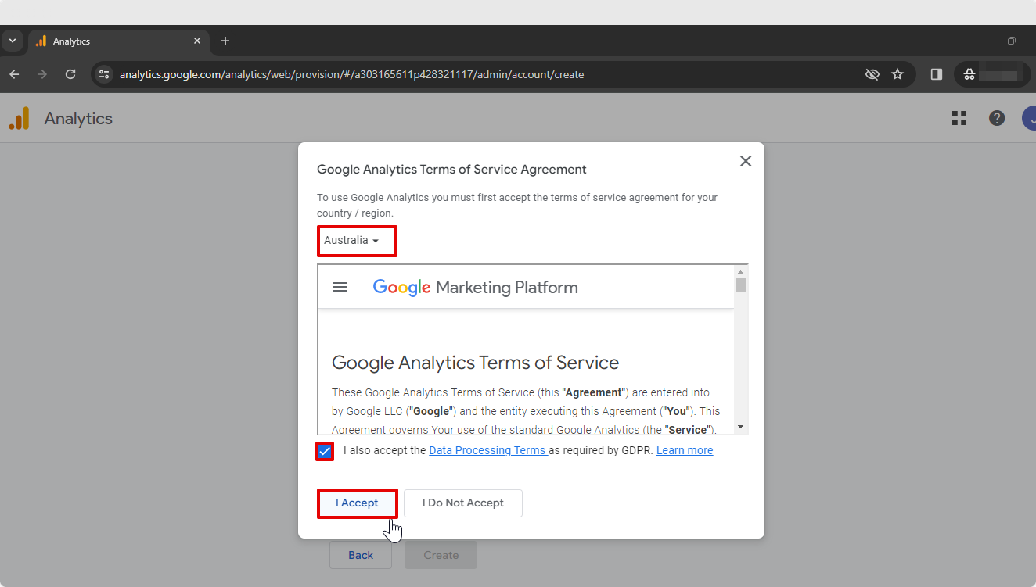Image resolution: width=1036 pixels, height=587 pixels.
Task: Click the disabled Create button
Action: 441,555
